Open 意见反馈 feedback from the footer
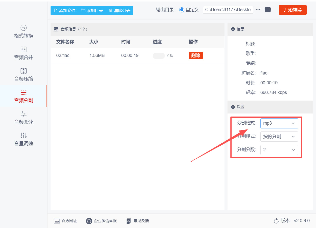Image resolution: width=316 pixels, height=228 pixels. 138,221
